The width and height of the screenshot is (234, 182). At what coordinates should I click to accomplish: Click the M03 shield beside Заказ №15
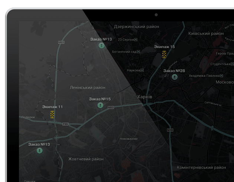[111, 107]
